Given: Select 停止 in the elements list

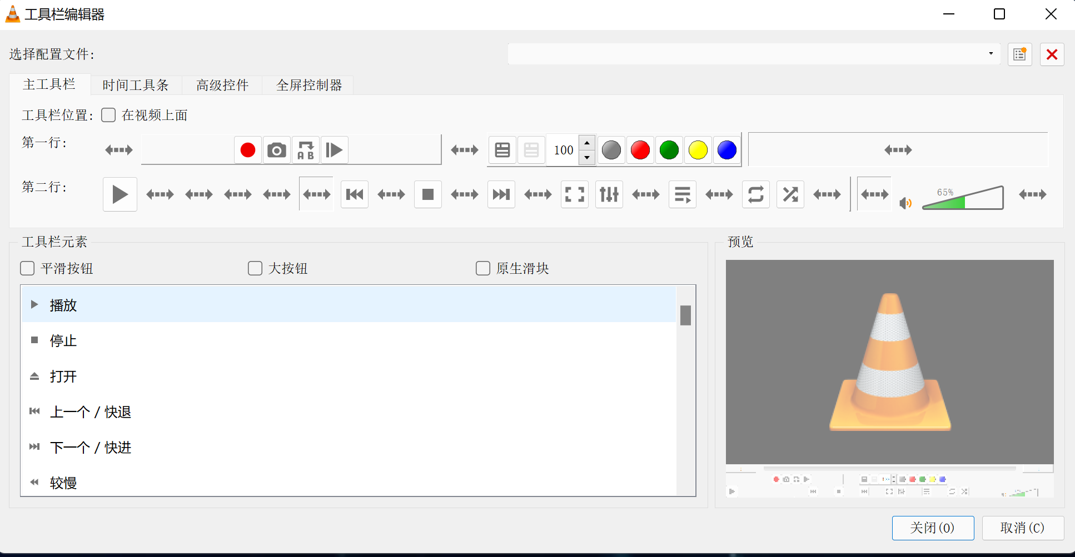Looking at the screenshot, I should tap(349, 340).
